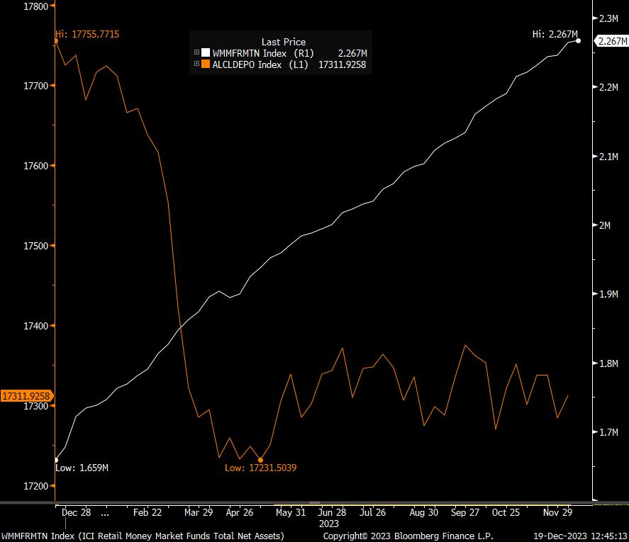Expand the ALCLDEPO Index legend entry
Screen dimensions: 629x542
[x=197, y=64]
